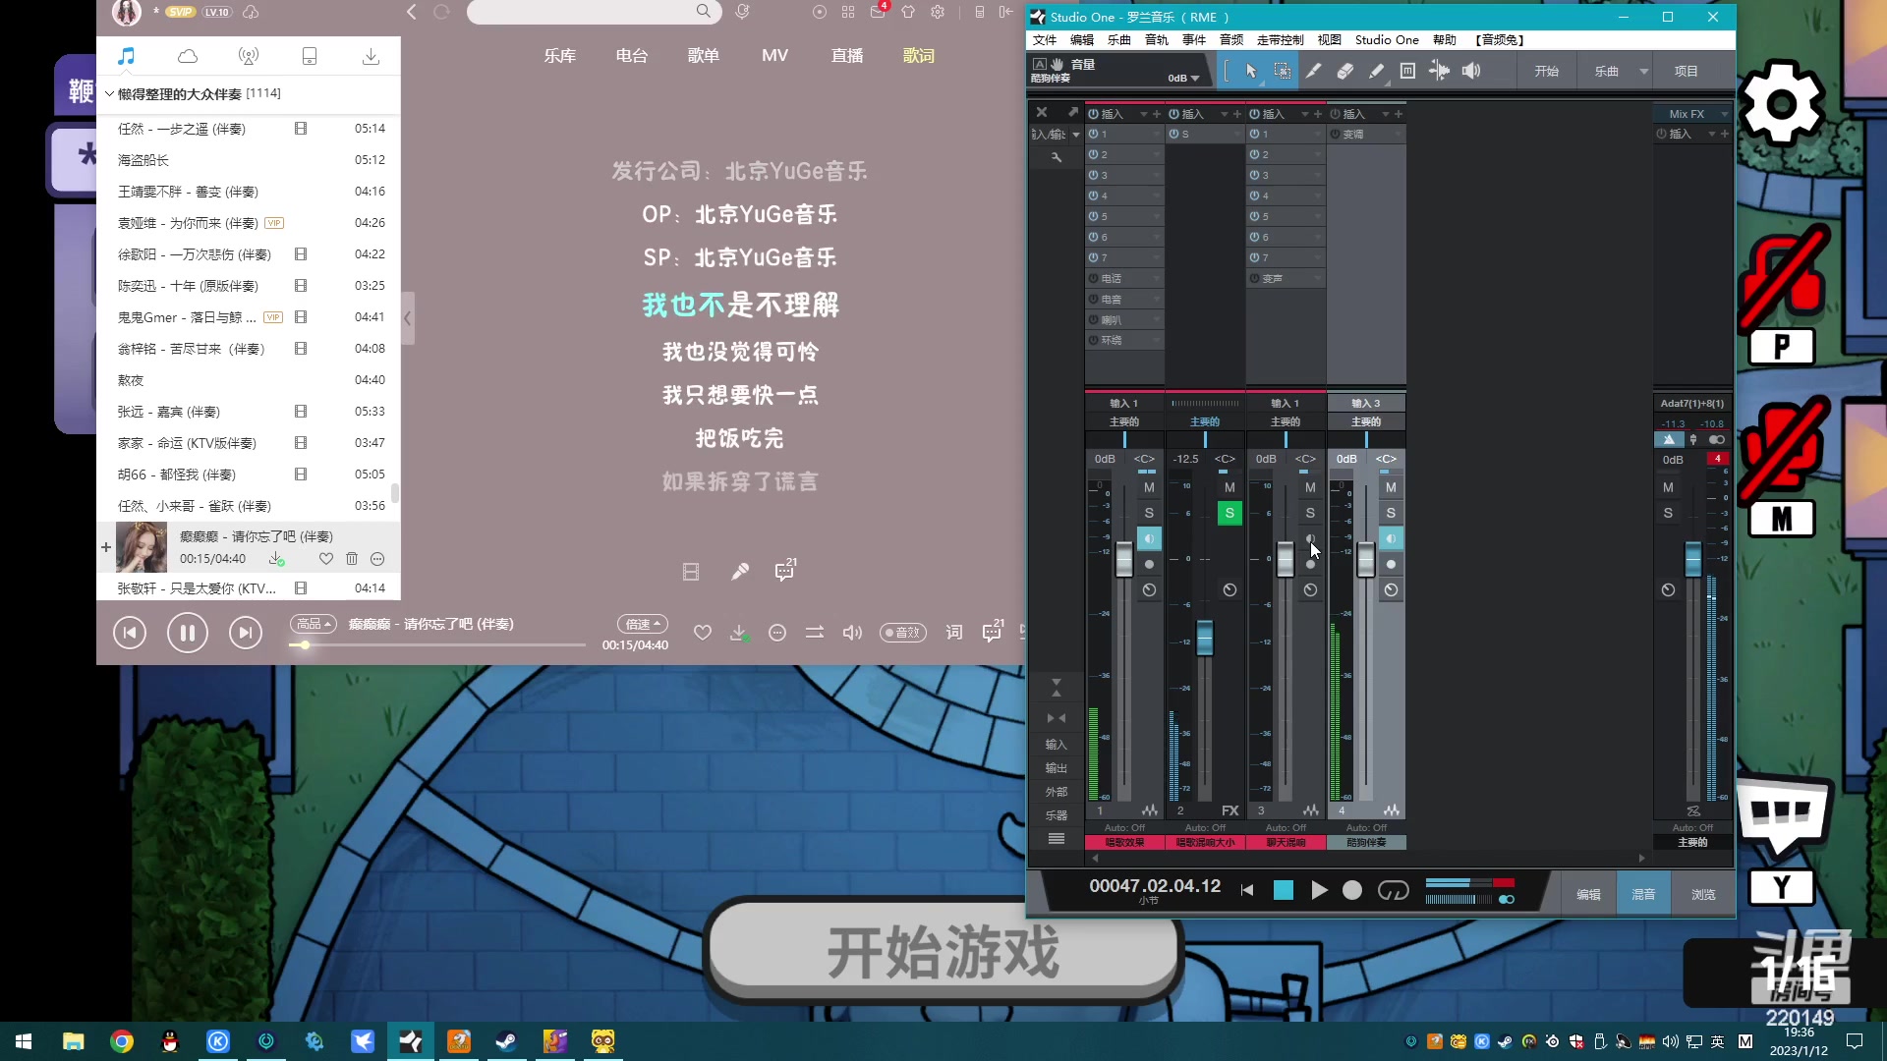Select the Mute tool in Studio One toolbar
Image resolution: width=1887 pixels, height=1061 pixels.
pyautogui.click(x=1407, y=71)
